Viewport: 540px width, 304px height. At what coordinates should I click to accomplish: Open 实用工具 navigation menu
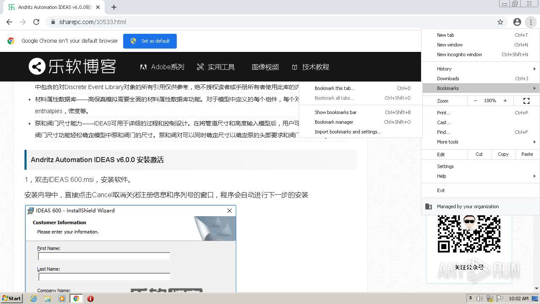point(216,67)
